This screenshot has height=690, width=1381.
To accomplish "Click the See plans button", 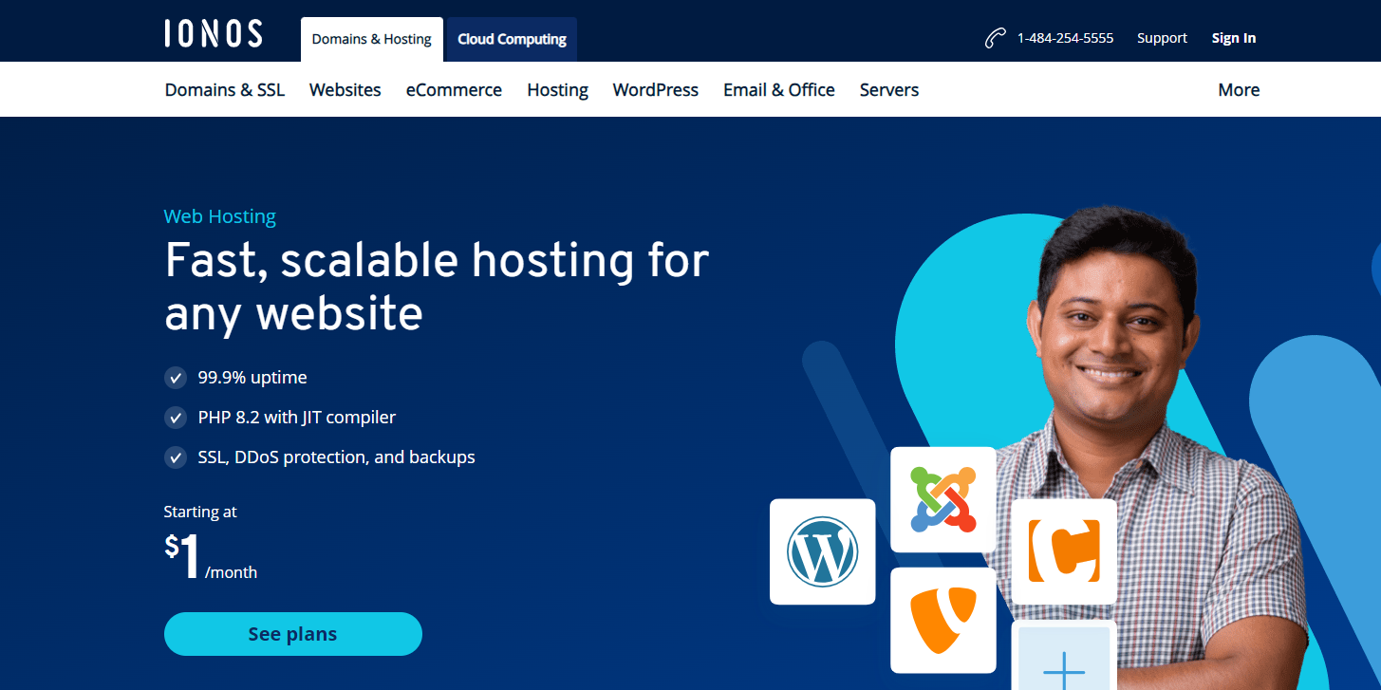I will coord(292,633).
